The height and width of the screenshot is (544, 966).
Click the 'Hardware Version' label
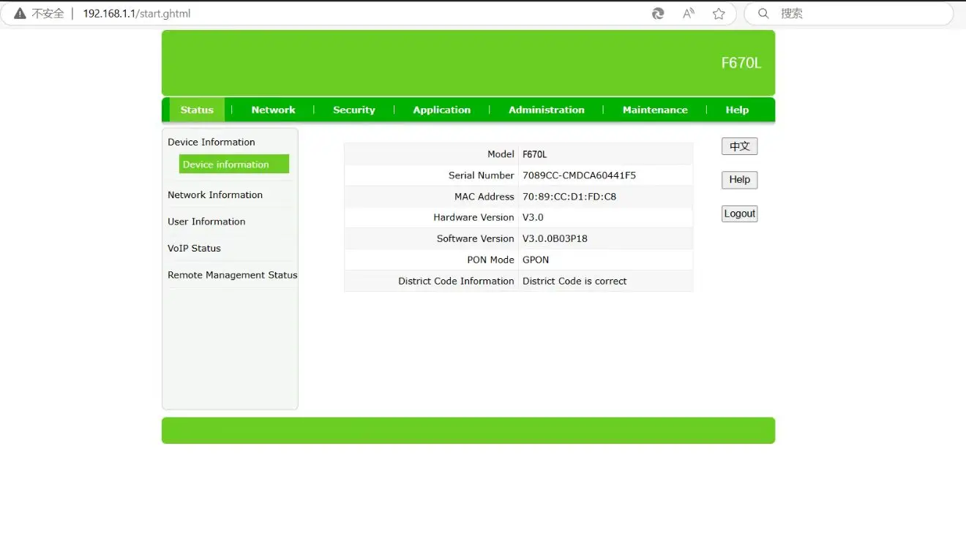click(x=474, y=217)
